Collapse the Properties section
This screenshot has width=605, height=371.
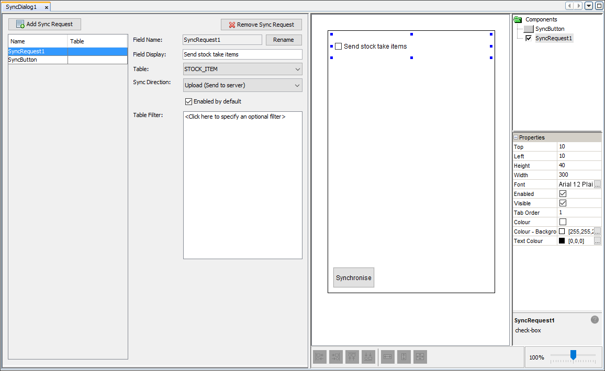click(516, 137)
